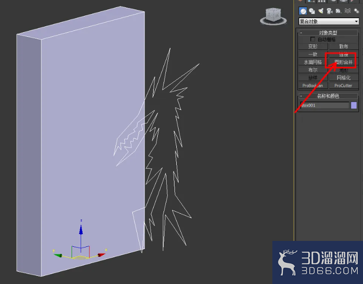Click the 水滴网格 button
363x284 pixels.
pyautogui.click(x=313, y=62)
